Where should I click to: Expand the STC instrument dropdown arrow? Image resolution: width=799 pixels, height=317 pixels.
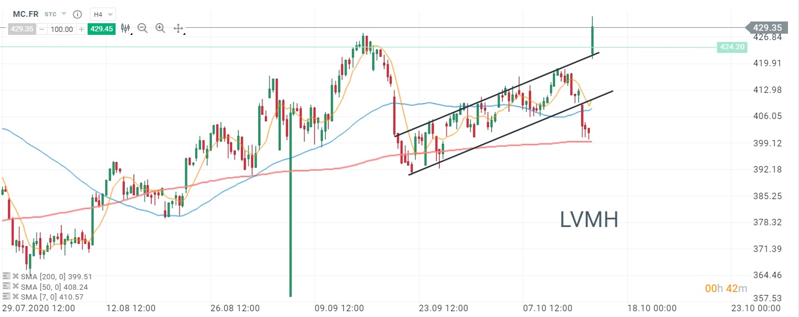(x=63, y=14)
